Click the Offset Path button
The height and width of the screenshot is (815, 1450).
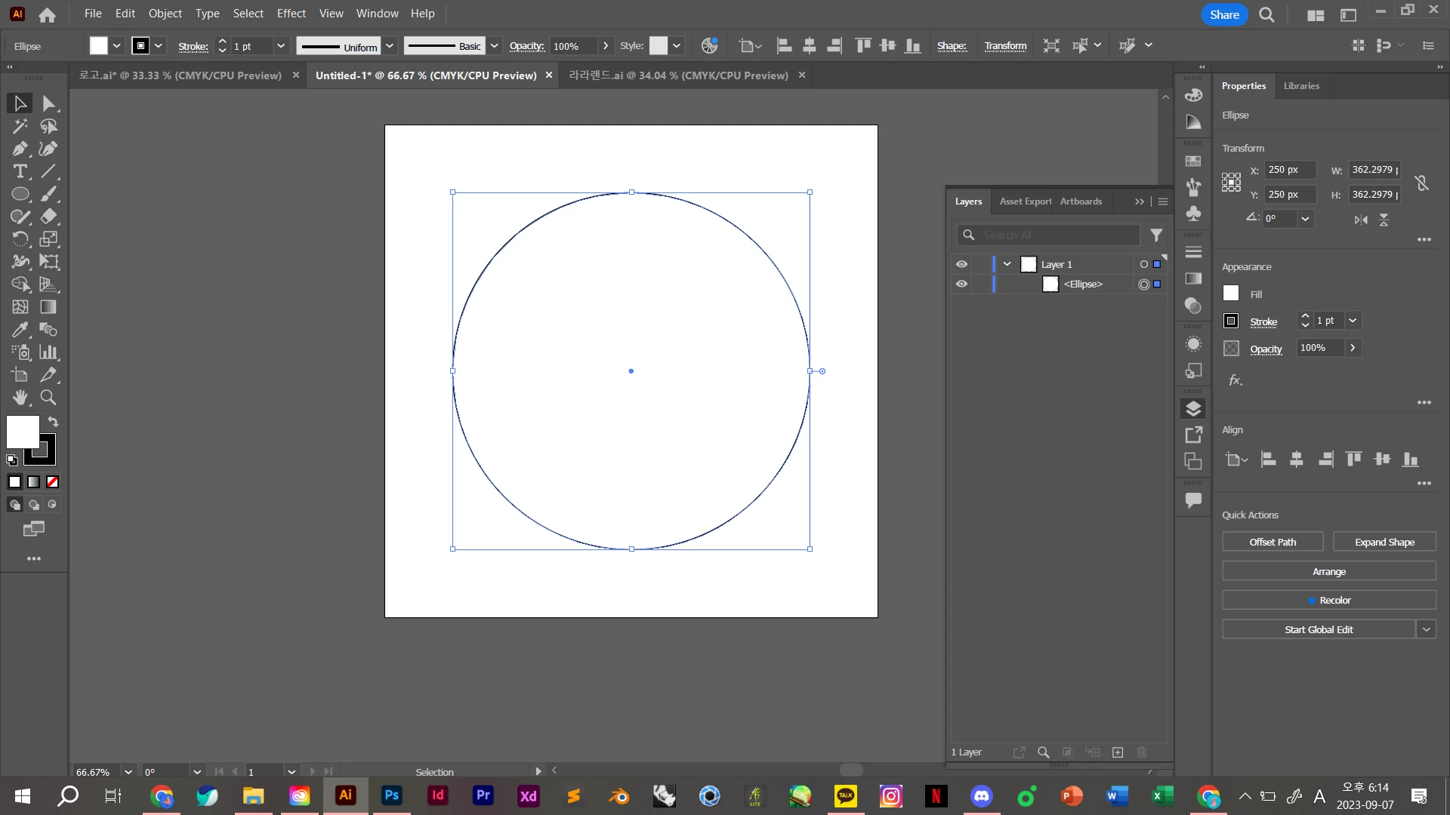pos(1273,542)
